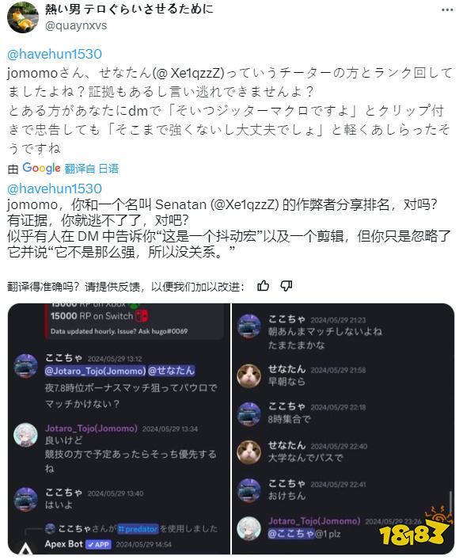463x560 pixels.
Task: Open @havehun1530 mention in the translated text
Action: pos(55,189)
